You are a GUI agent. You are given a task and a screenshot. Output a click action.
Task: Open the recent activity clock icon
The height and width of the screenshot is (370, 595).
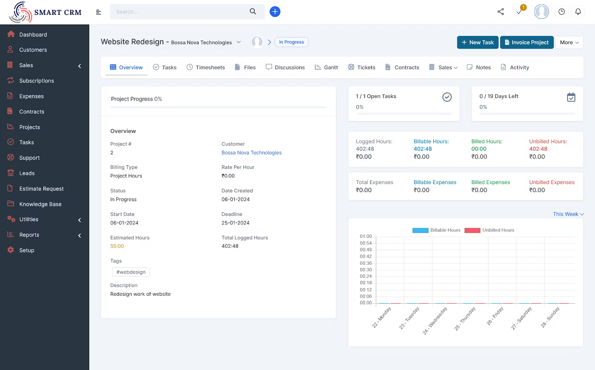pos(562,12)
